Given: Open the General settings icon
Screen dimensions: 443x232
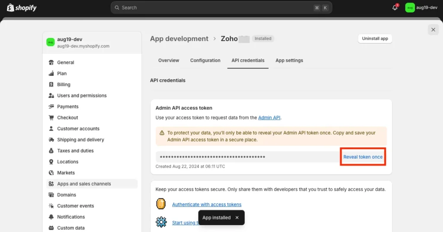Looking at the screenshot, I should pyautogui.click(x=51, y=63).
